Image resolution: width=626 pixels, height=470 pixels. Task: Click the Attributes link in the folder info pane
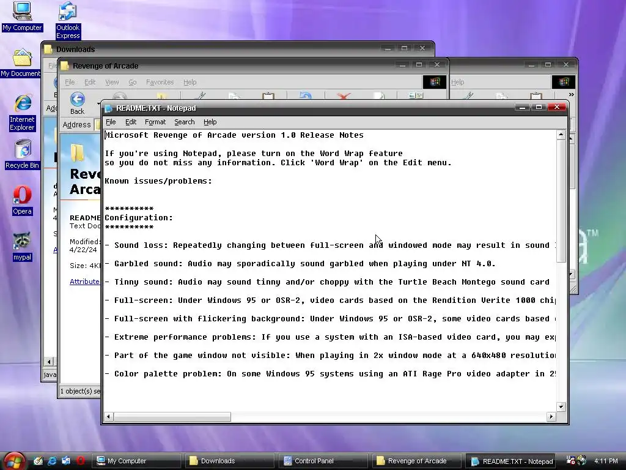pos(84,282)
